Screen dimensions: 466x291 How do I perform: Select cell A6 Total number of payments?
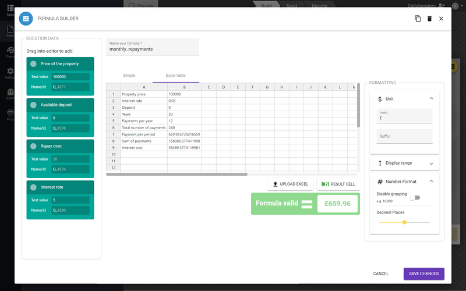[x=144, y=127]
